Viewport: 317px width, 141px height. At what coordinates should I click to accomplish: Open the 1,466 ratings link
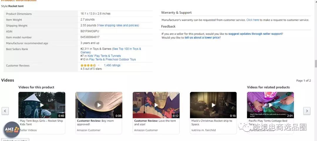pyautogui.click(x=112, y=65)
